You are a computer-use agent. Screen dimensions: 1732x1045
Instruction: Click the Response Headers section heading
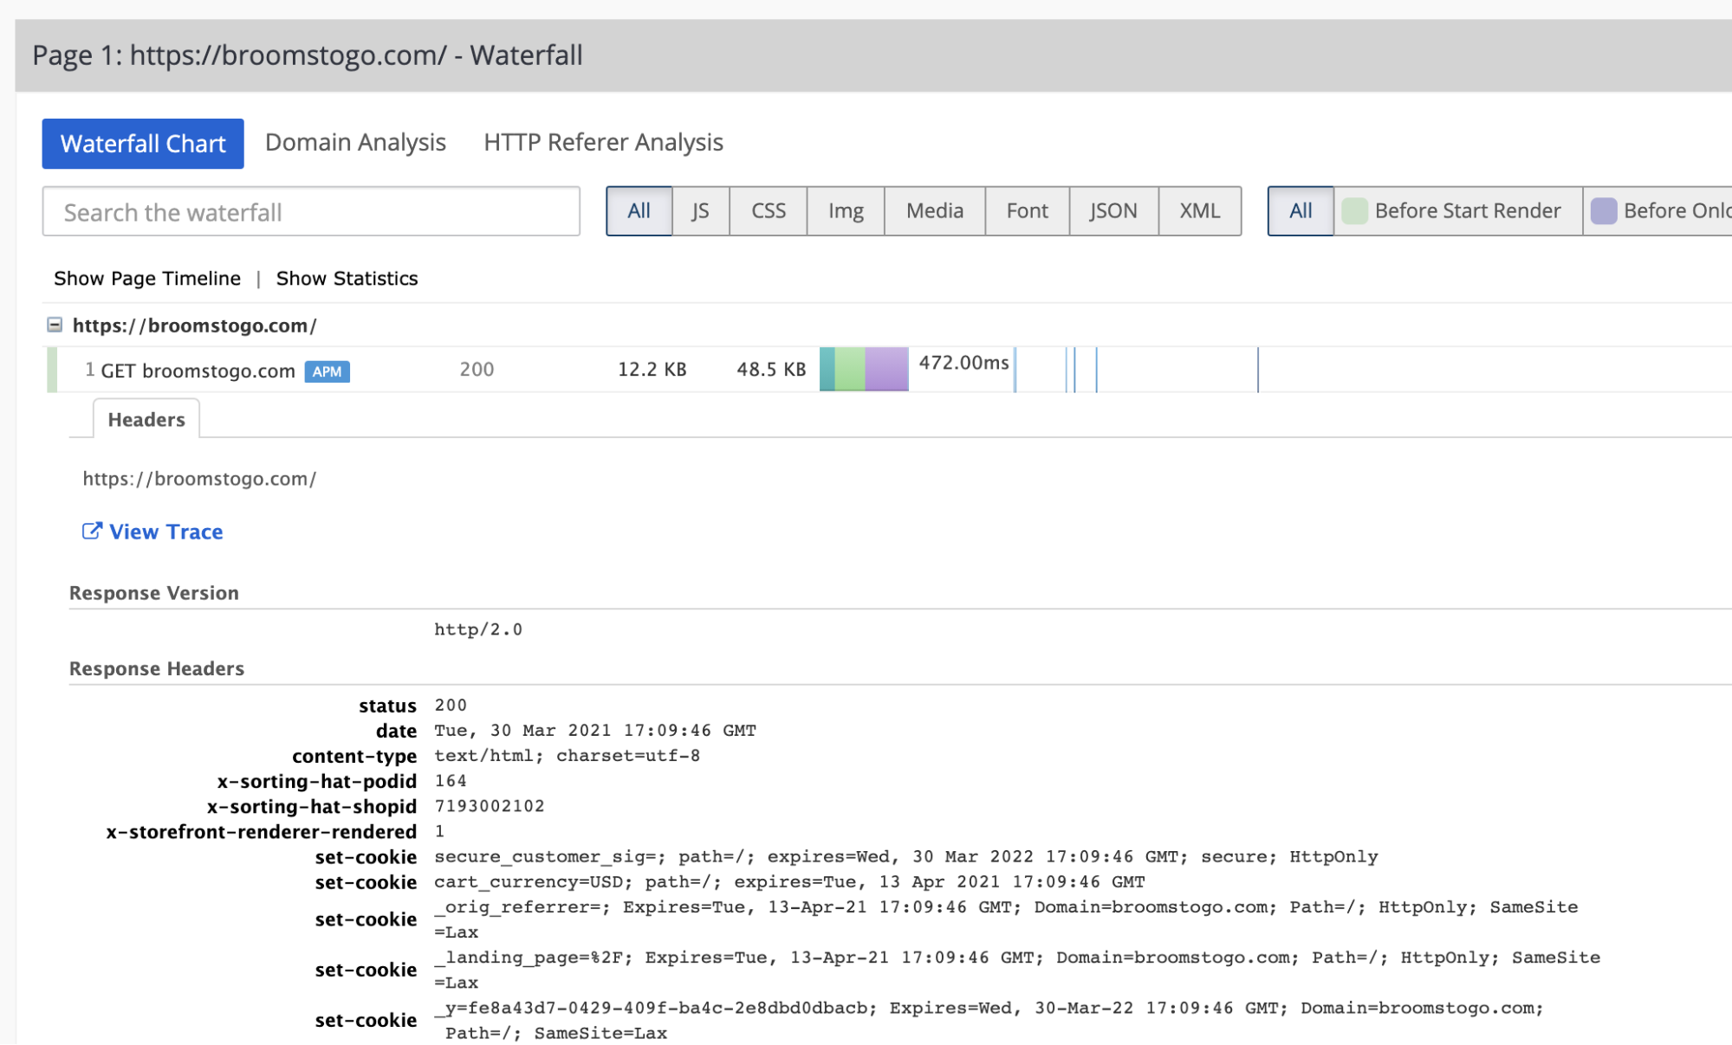(x=157, y=669)
